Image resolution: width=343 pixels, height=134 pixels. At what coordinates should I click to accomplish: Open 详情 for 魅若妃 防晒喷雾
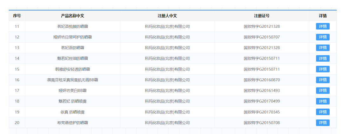click(x=323, y=101)
